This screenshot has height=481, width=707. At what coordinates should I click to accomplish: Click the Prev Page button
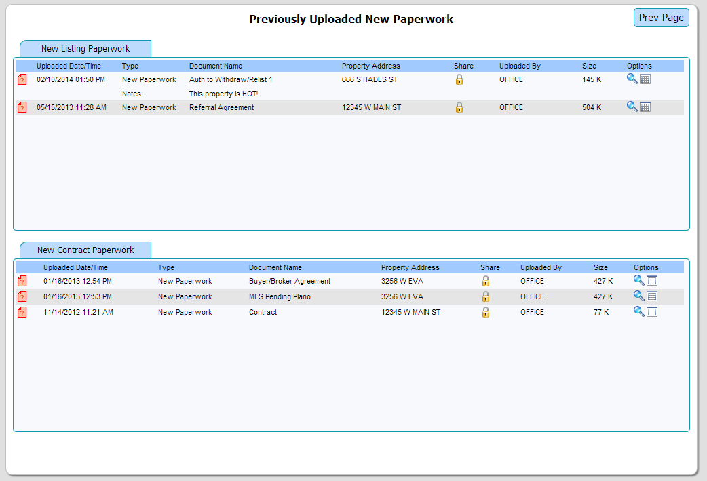click(661, 18)
